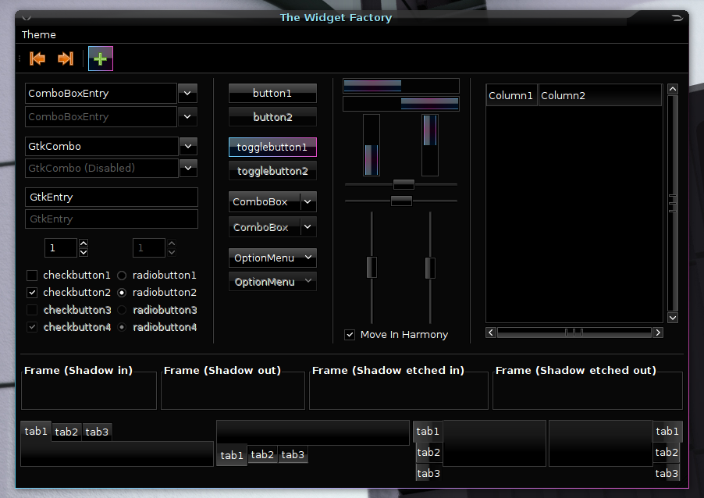
Task: Click the tree view horizontal scrollbar thumb
Action: tap(574, 333)
